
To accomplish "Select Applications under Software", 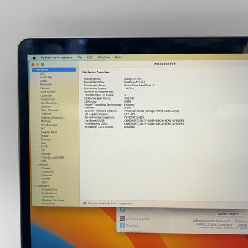I will pyautogui.click(x=49, y=193).
